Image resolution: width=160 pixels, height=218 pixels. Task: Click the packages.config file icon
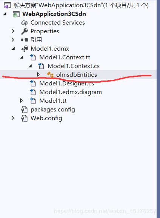pos(24,110)
